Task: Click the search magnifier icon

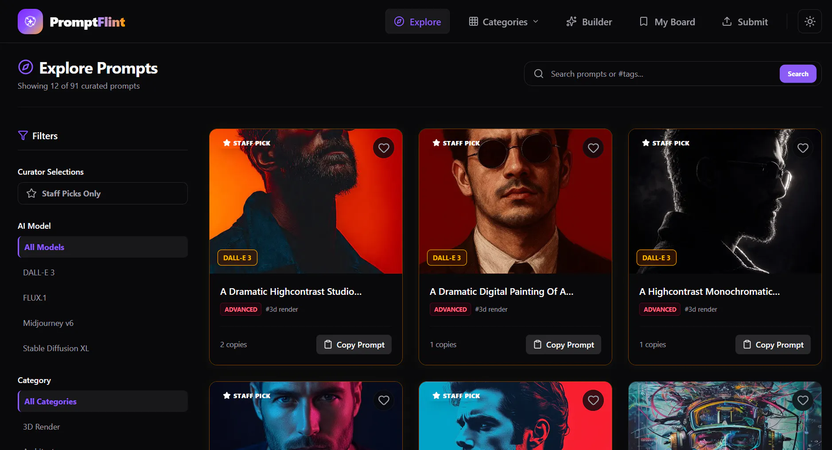Action: (538, 74)
